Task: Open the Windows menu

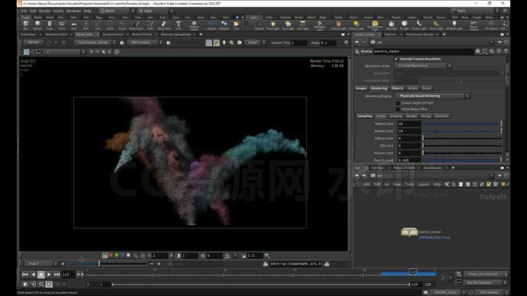Action: click(x=73, y=11)
